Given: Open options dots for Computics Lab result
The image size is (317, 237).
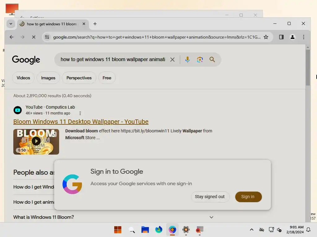Looking at the screenshot, I should tap(80, 113).
